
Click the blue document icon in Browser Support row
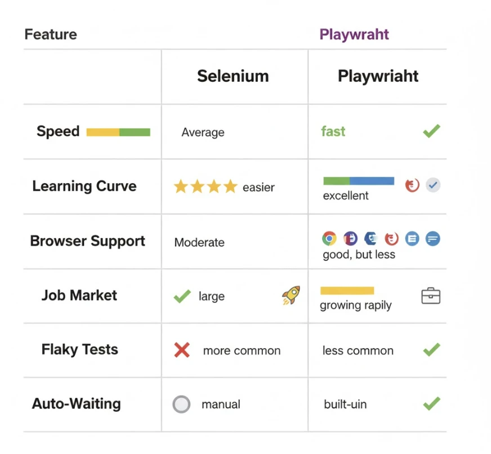(x=412, y=238)
